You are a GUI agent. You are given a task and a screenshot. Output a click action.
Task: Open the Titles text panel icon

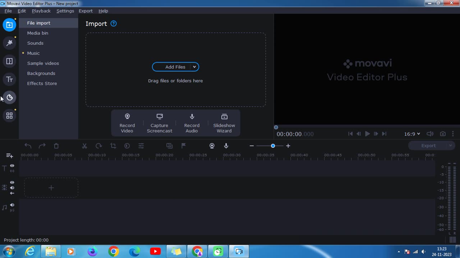[9, 79]
